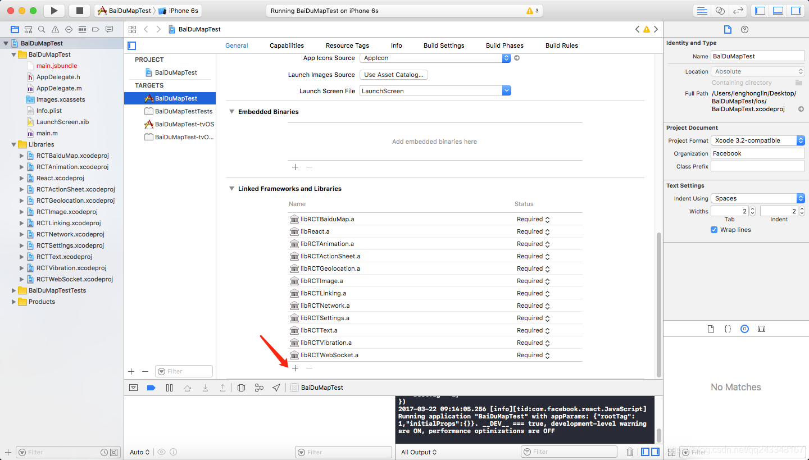The width and height of the screenshot is (809, 460).
Task: Show the Quick Help inspector
Action: coord(745,29)
